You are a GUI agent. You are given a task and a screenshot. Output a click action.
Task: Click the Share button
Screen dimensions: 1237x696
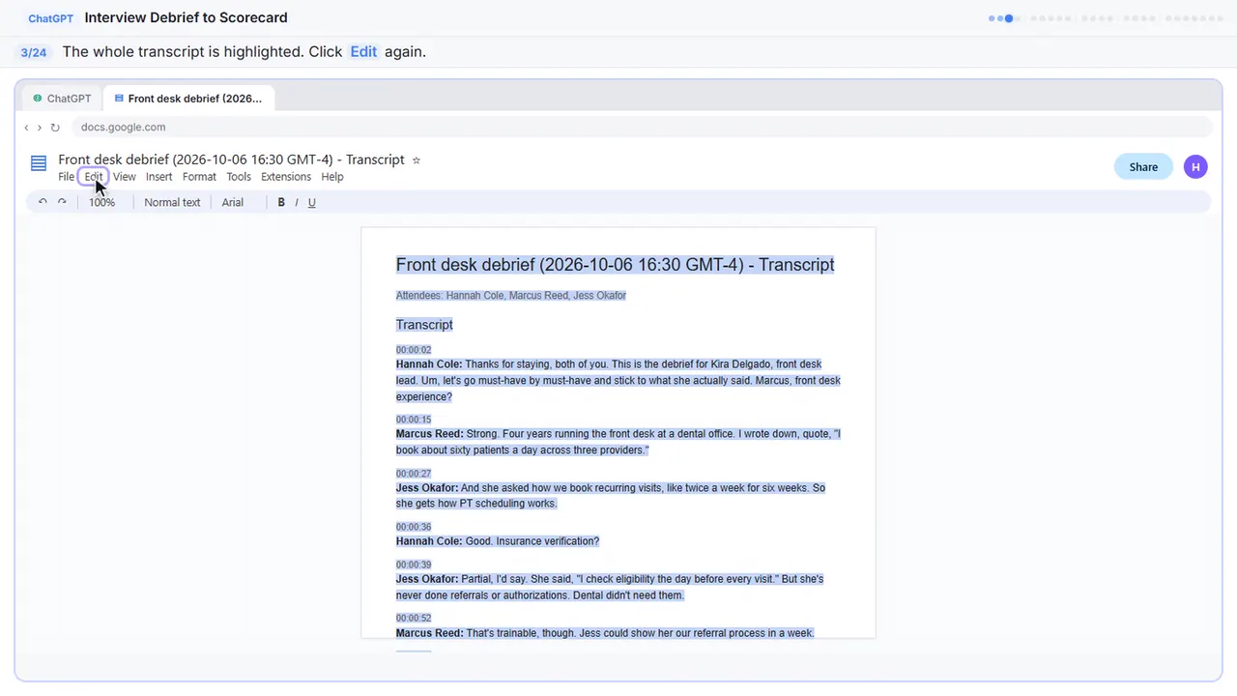point(1143,166)
